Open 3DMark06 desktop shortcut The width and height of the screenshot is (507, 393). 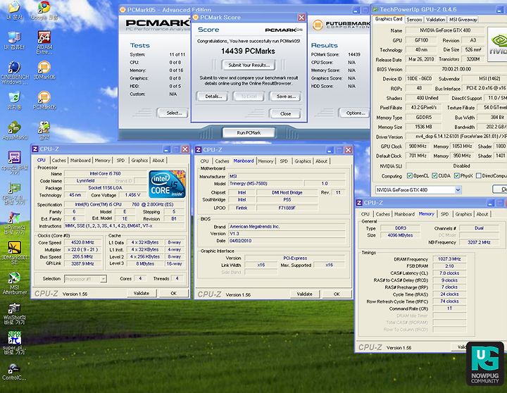(44, 71)
